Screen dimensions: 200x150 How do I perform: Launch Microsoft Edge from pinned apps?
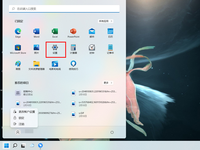(x=18, y=33)
